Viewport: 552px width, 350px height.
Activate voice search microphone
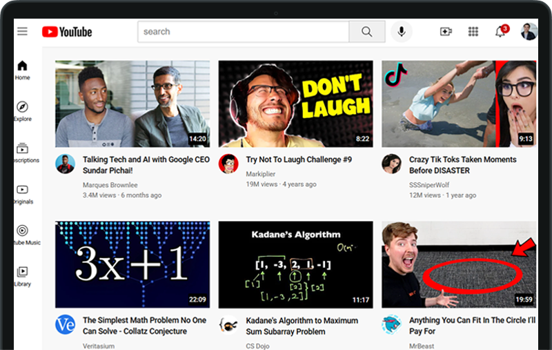(401, 32)
